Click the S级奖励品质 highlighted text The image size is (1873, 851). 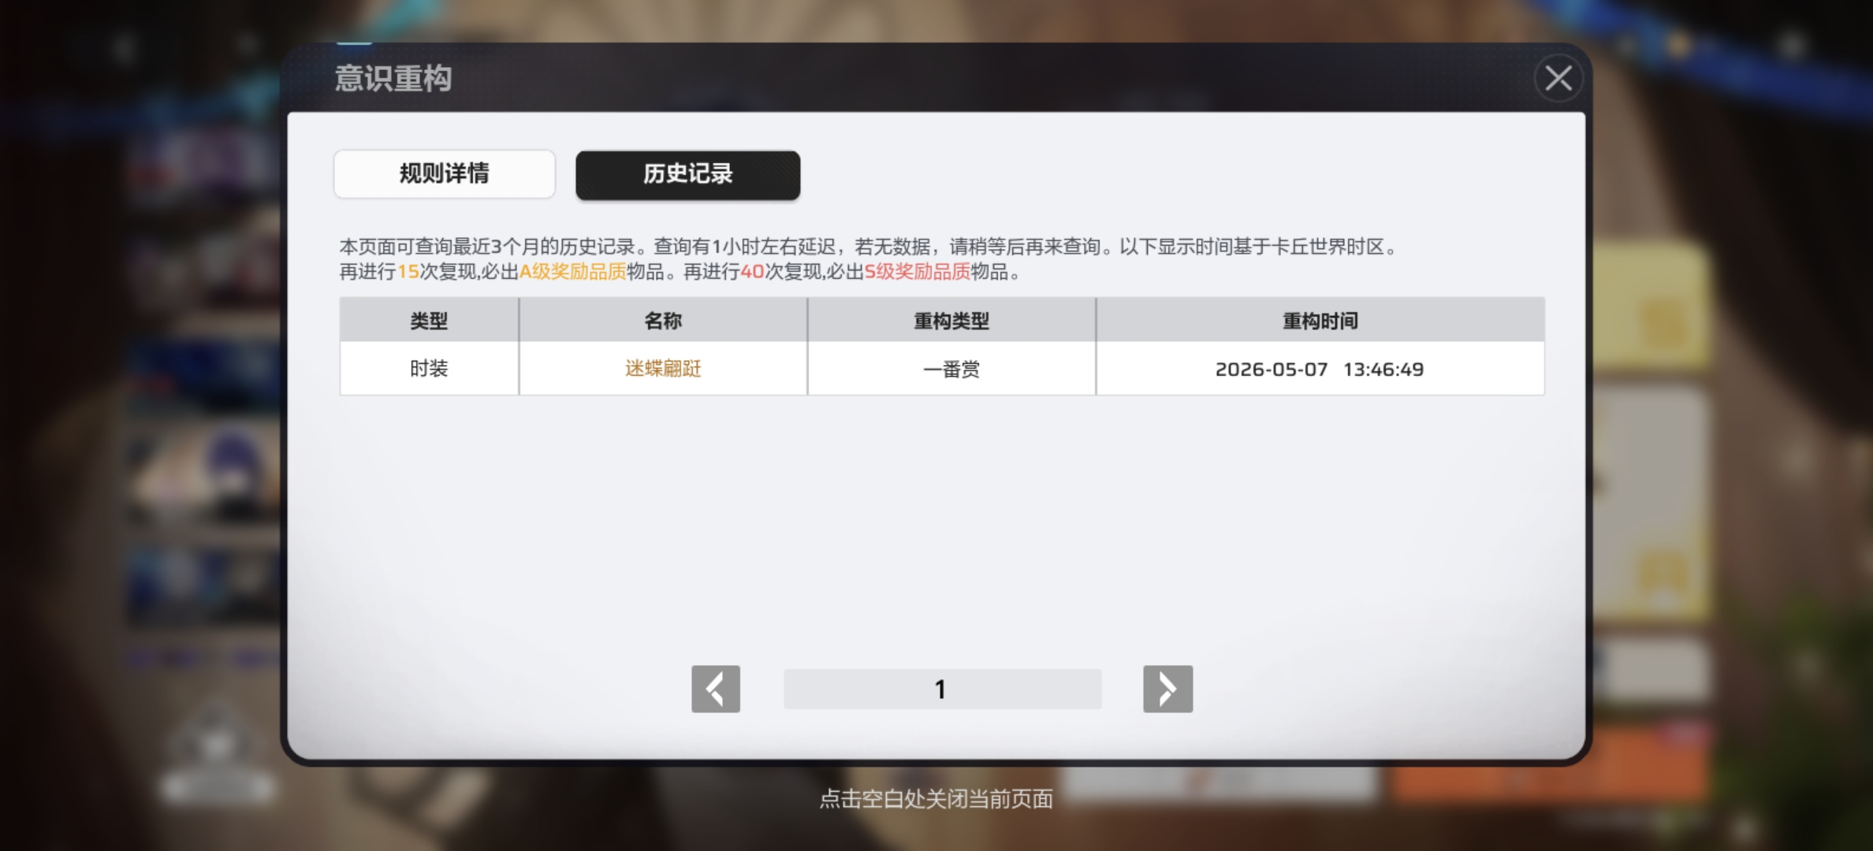pyautogui.click(x=918, y=272)
